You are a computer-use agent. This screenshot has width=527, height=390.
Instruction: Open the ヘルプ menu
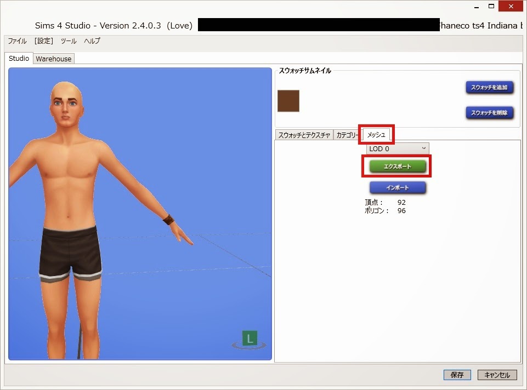click(x=92, y=41)
